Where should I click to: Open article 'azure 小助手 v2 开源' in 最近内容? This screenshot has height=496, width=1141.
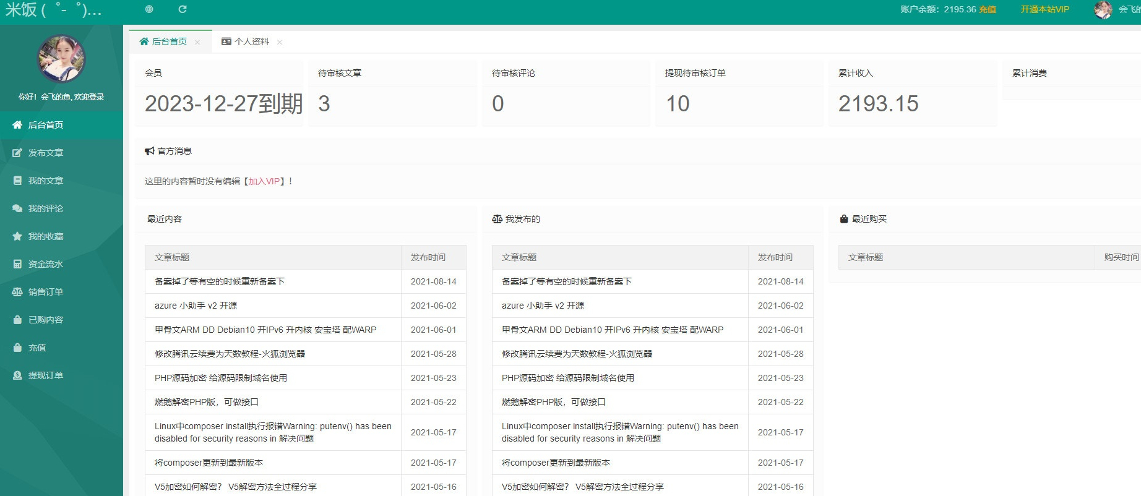(x=196, y=306)
